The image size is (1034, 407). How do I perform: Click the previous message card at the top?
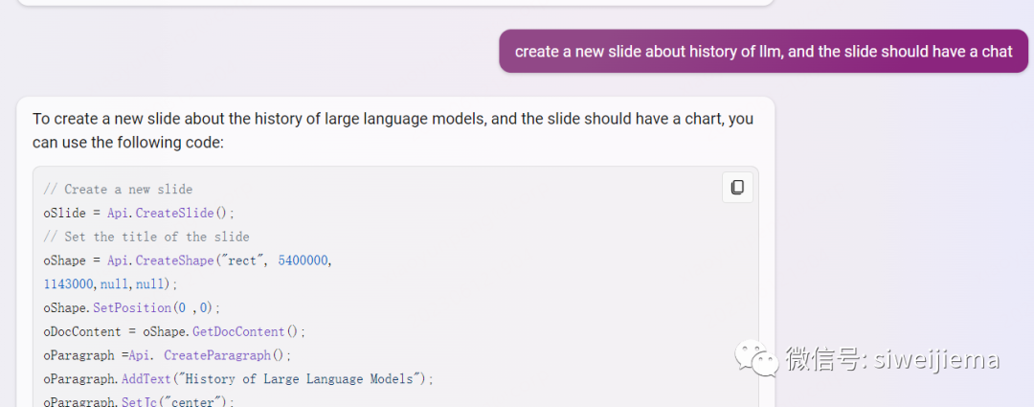(394, 3)
